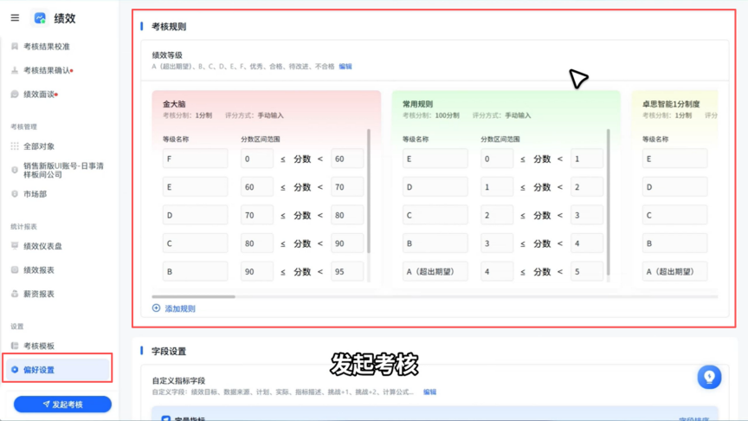
Task: Click grade name field B in 金大脑
Action: [195, 271]
